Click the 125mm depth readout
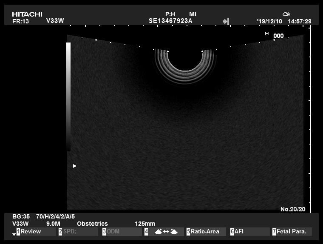 point(145,224)
